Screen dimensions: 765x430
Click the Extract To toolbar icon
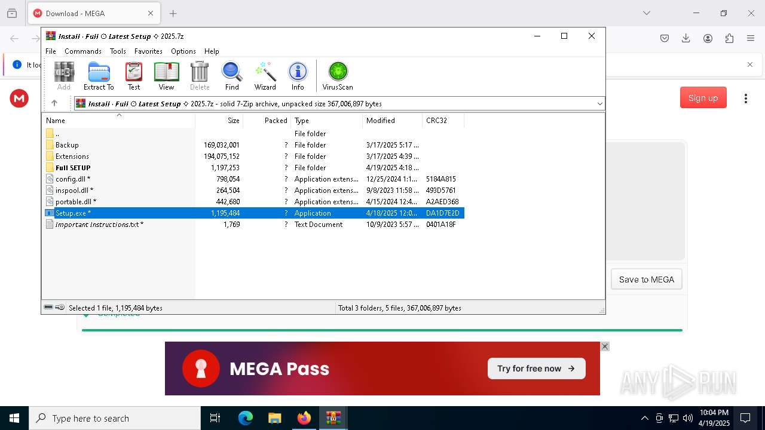pyautogui.click(x=99, y=76)
